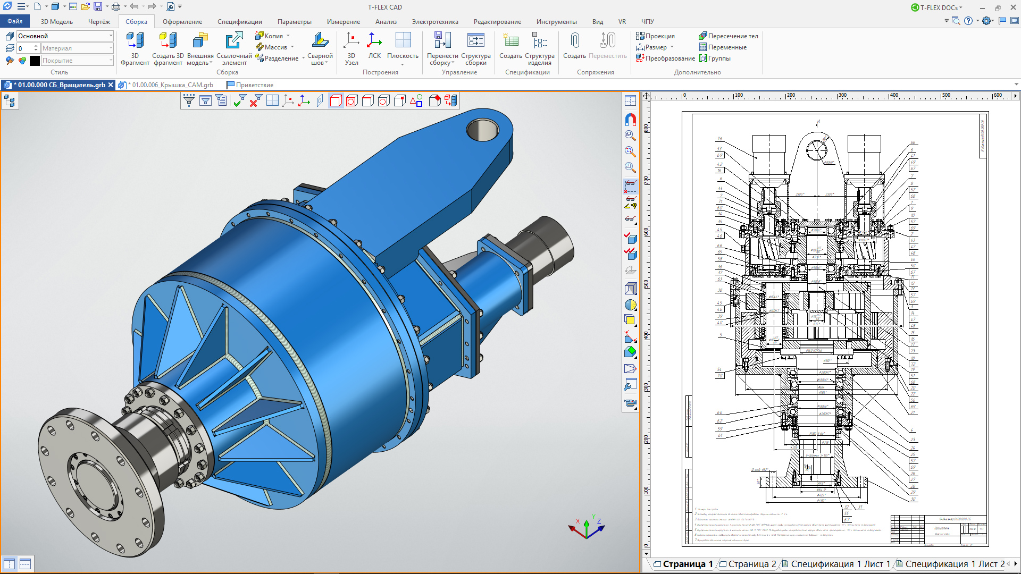Image resolution: width=1021 pixels, height=574 pixels.
Task: Click the black color swatch in Стиль
Action: pos(35,61)
